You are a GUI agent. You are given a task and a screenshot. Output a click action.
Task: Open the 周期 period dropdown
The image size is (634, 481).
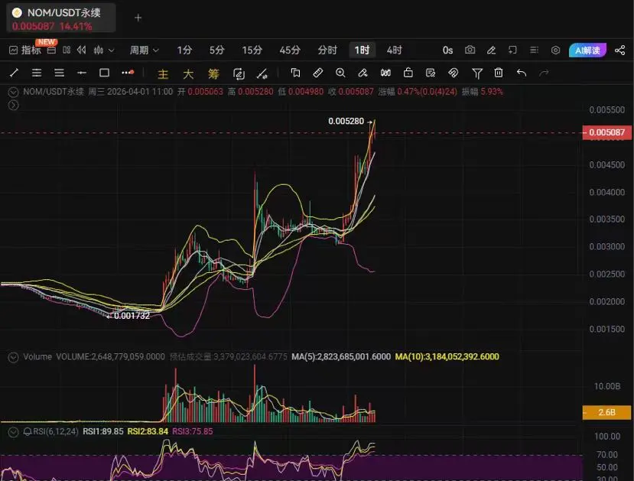[144, 50]
